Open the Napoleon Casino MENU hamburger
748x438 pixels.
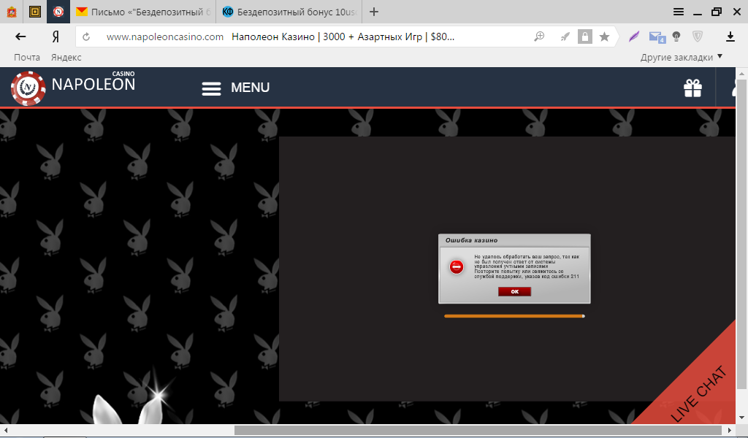click(236, 88)
